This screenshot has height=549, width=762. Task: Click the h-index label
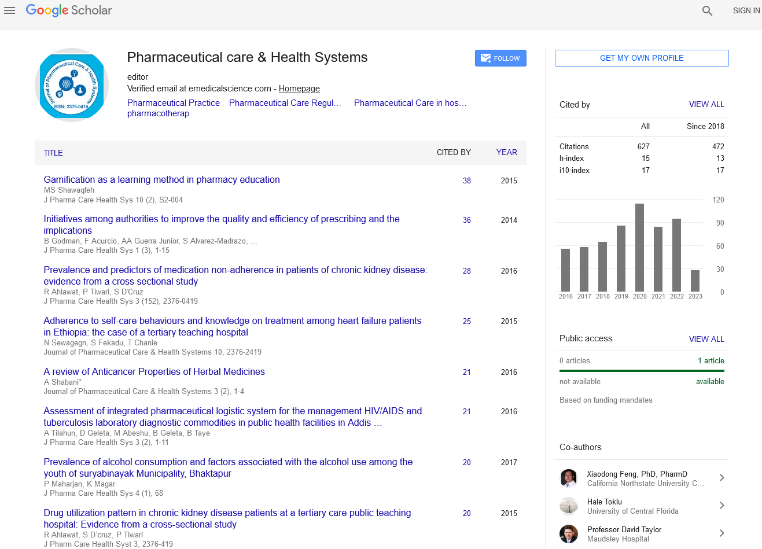pyautogui.click(x=572, y=158)
